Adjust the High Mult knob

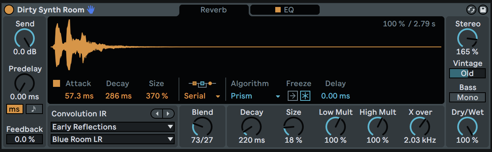tap(378, 127)
